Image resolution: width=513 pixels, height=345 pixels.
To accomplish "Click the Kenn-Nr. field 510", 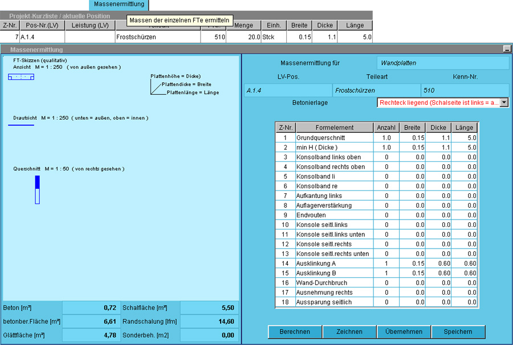I will coord(465,90).
